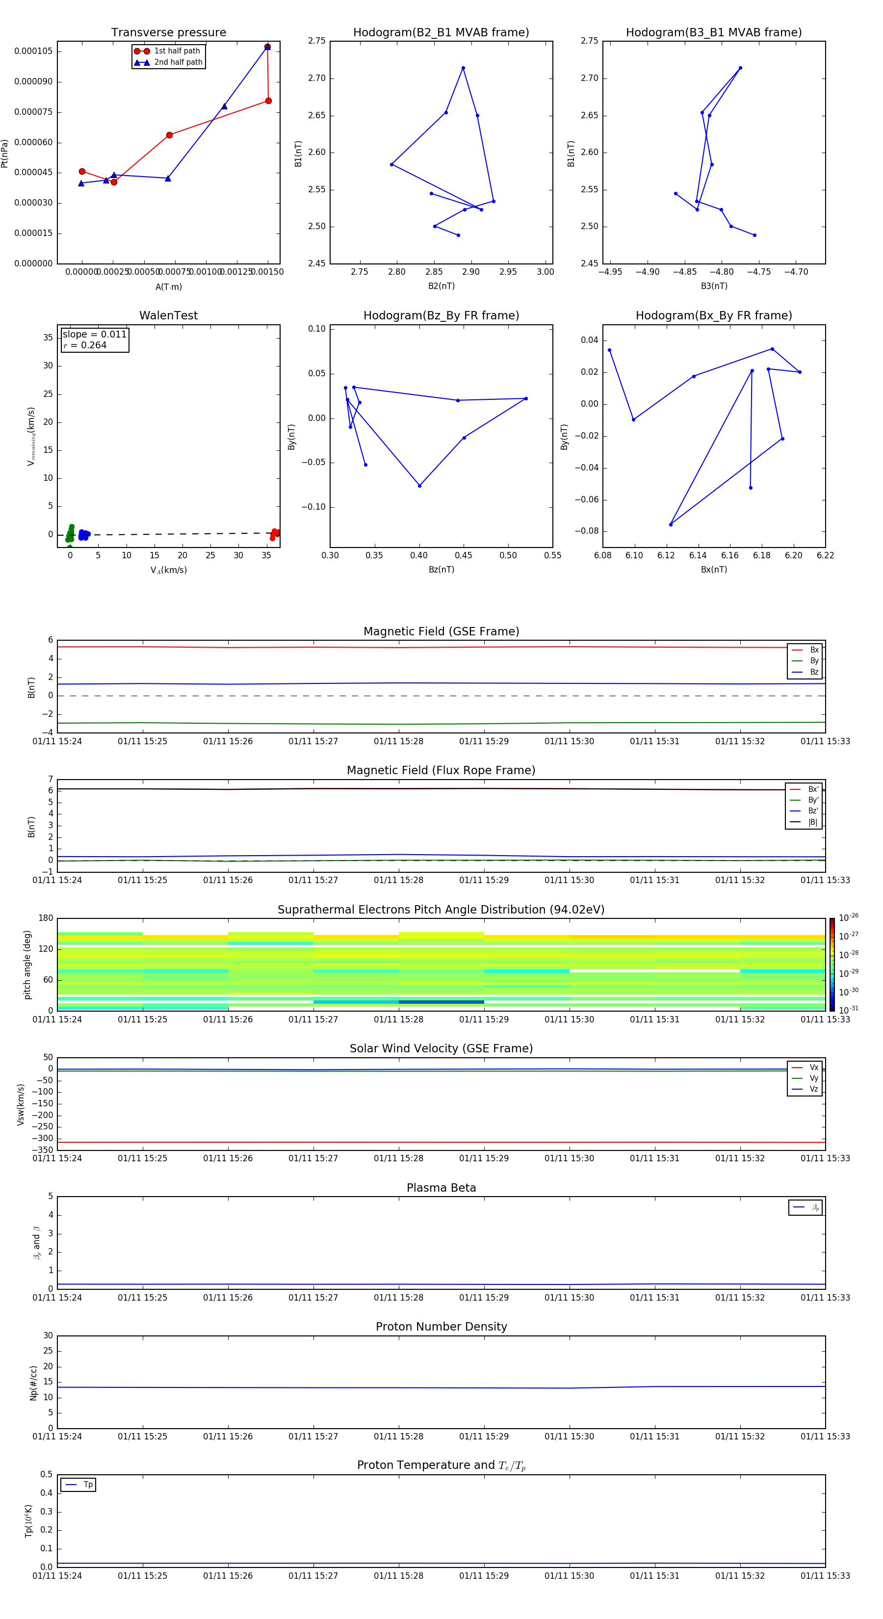Click the Bx' entry in the Flux Rope legend
The image size is (883, 1619).
coord(804,789)
